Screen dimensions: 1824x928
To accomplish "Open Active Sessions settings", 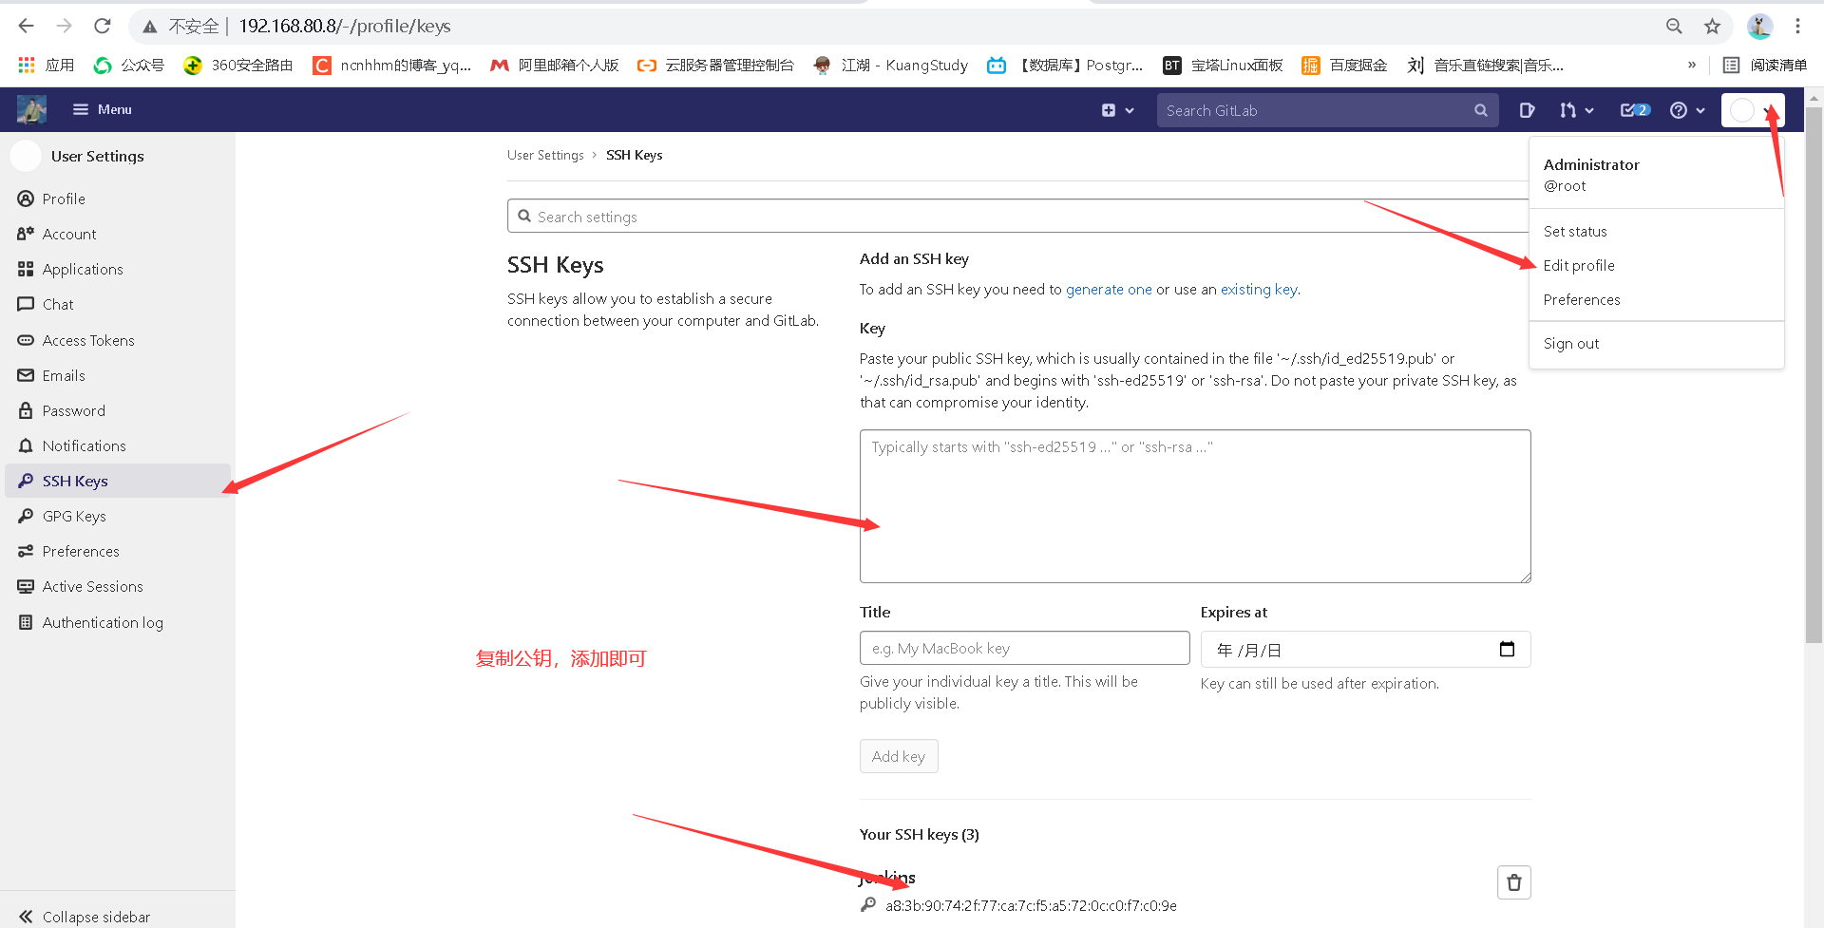I will pyautogui.click(x=92, y=586).
